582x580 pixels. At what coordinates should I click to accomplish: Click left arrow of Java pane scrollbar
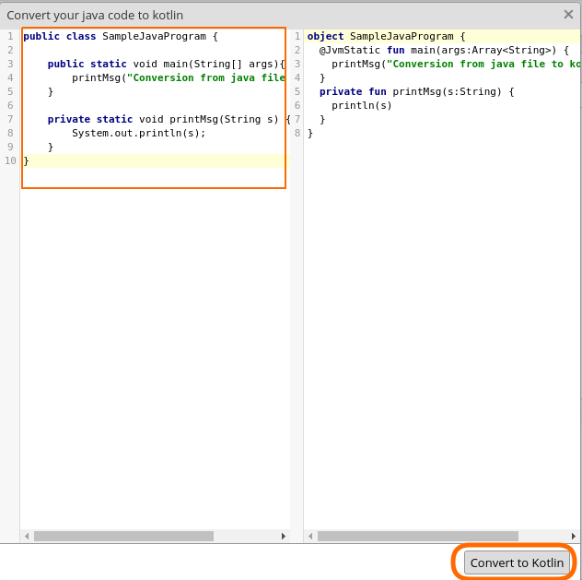tap(27, 536)
